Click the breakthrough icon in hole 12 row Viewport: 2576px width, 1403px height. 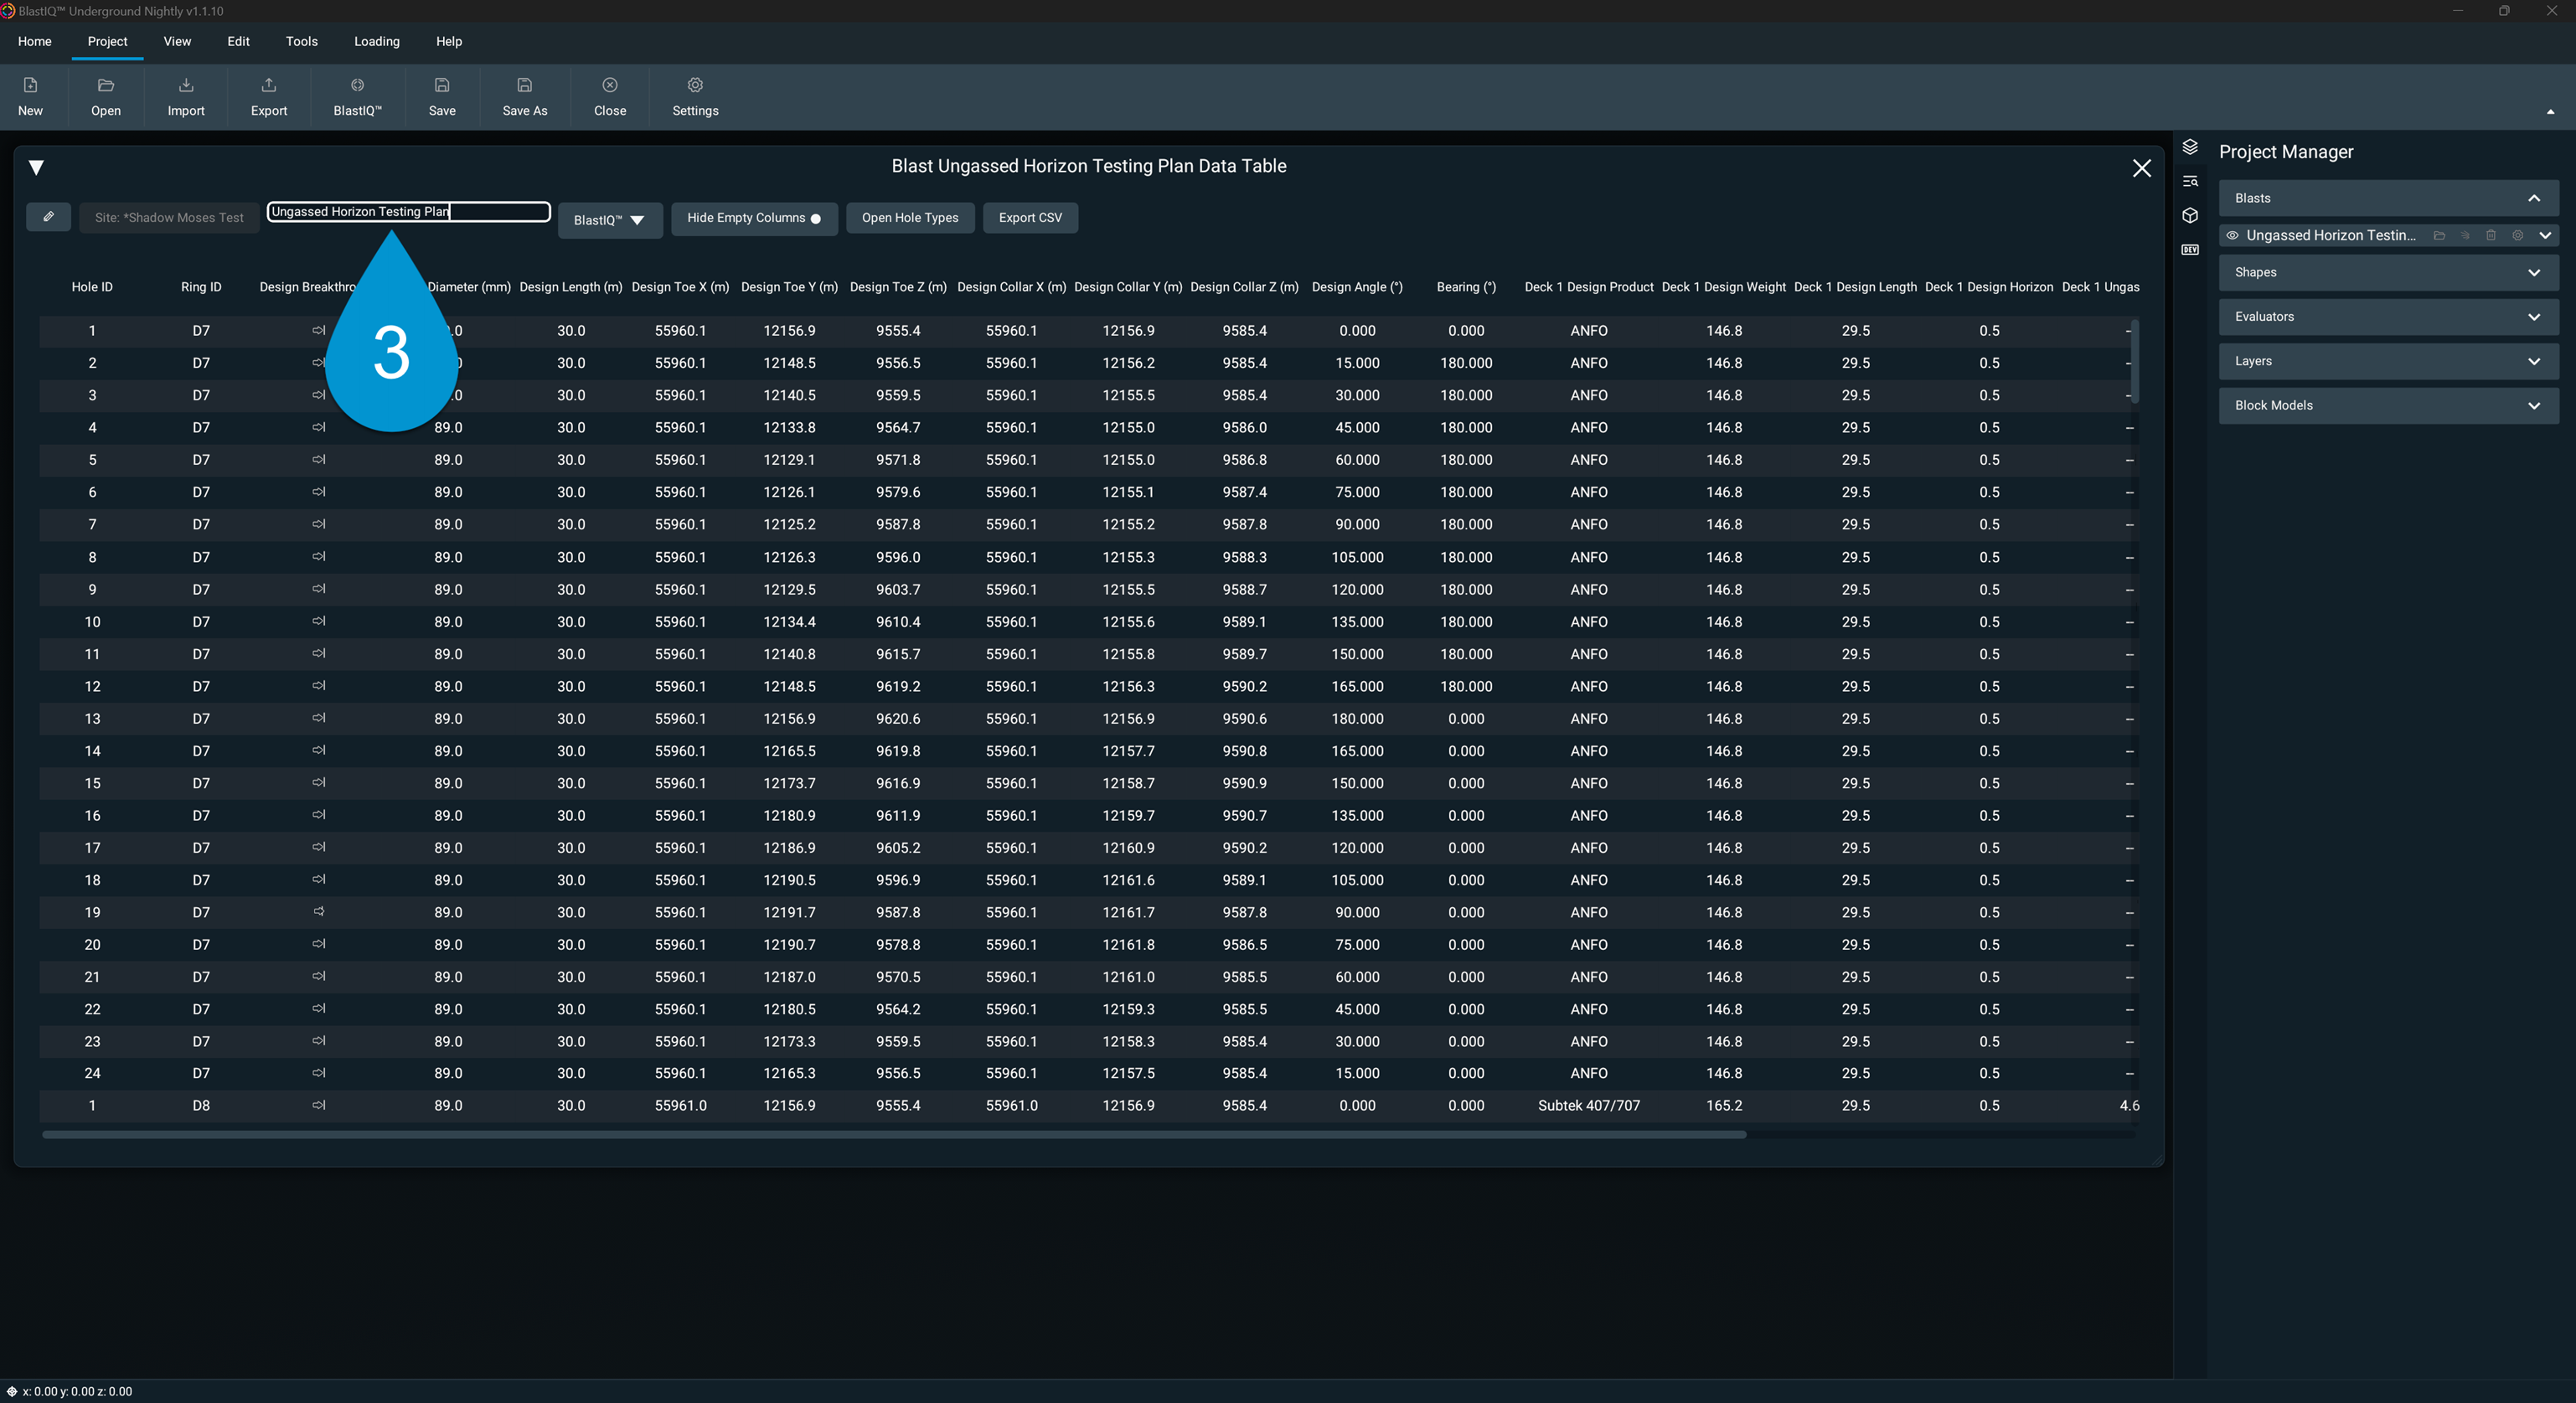[319, 686]
